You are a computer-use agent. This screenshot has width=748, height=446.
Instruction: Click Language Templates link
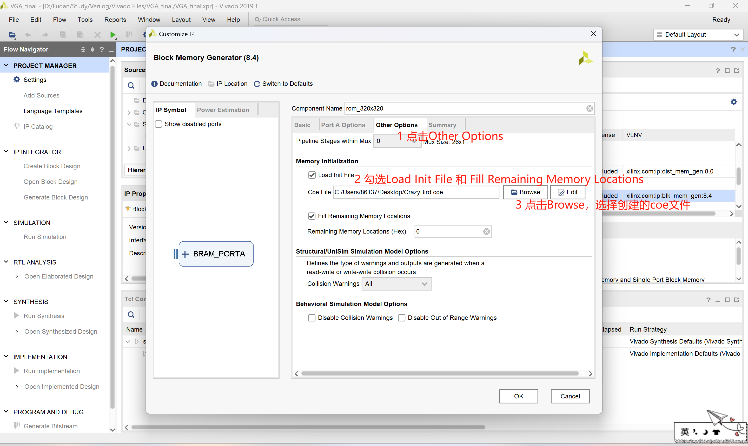click(x=53, y=111)
